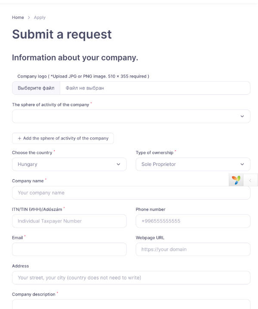Select the Phone number input field
This screenshot has height=309, width=258.
click(193, 221)
